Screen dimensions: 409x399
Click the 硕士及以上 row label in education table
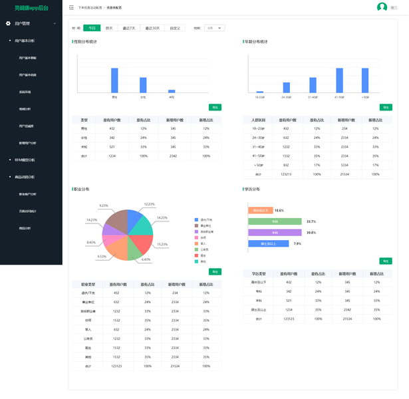pos(259,310)
